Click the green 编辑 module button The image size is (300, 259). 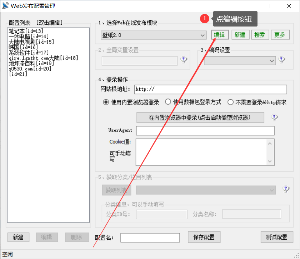(x=219, y=35)
